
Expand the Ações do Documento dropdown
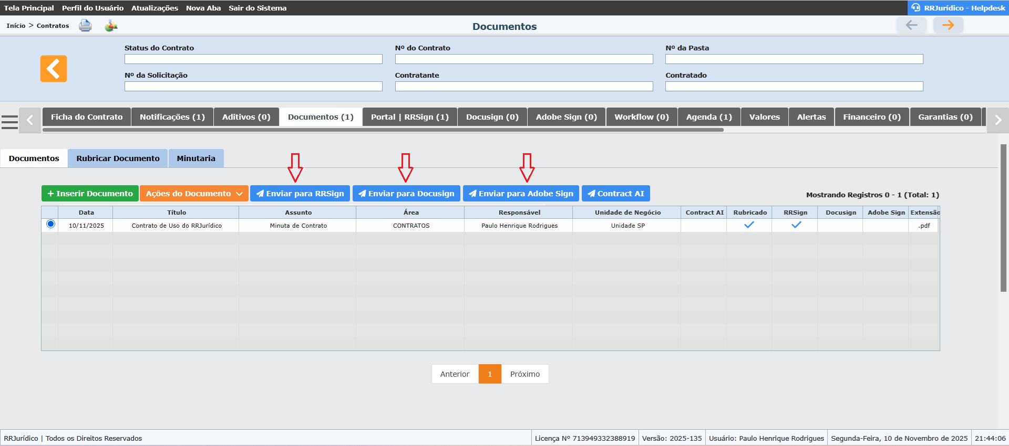click(x=194, y=194)
